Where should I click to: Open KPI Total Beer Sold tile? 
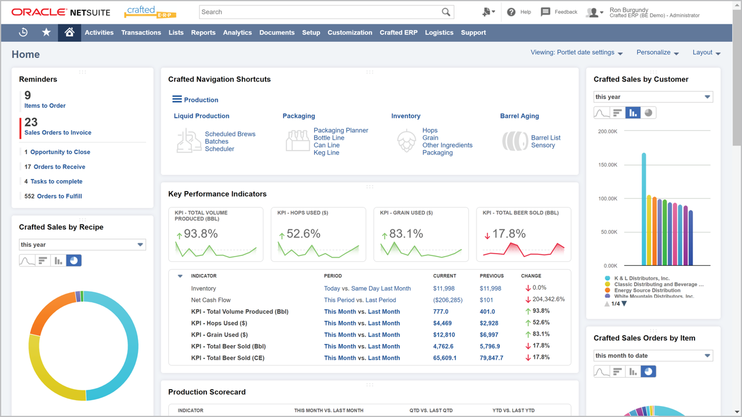tap(523, 235)
